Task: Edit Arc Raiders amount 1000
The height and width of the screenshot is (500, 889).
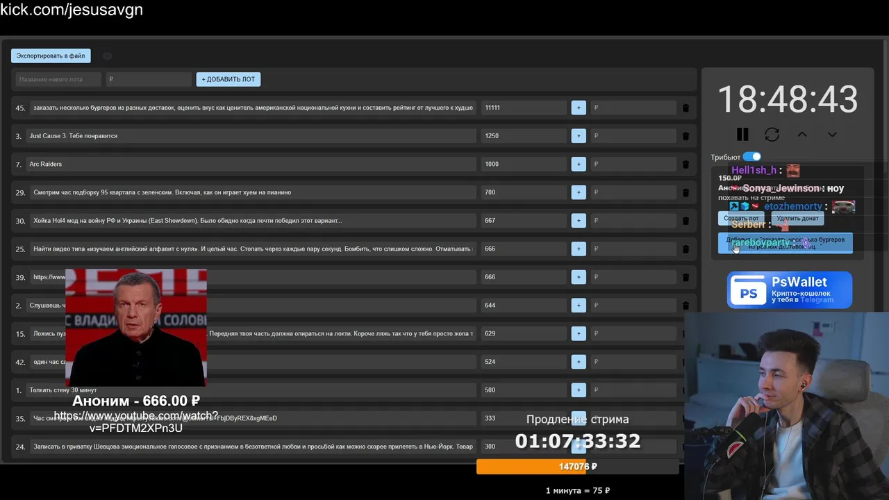Action: (x=524, y=164)
